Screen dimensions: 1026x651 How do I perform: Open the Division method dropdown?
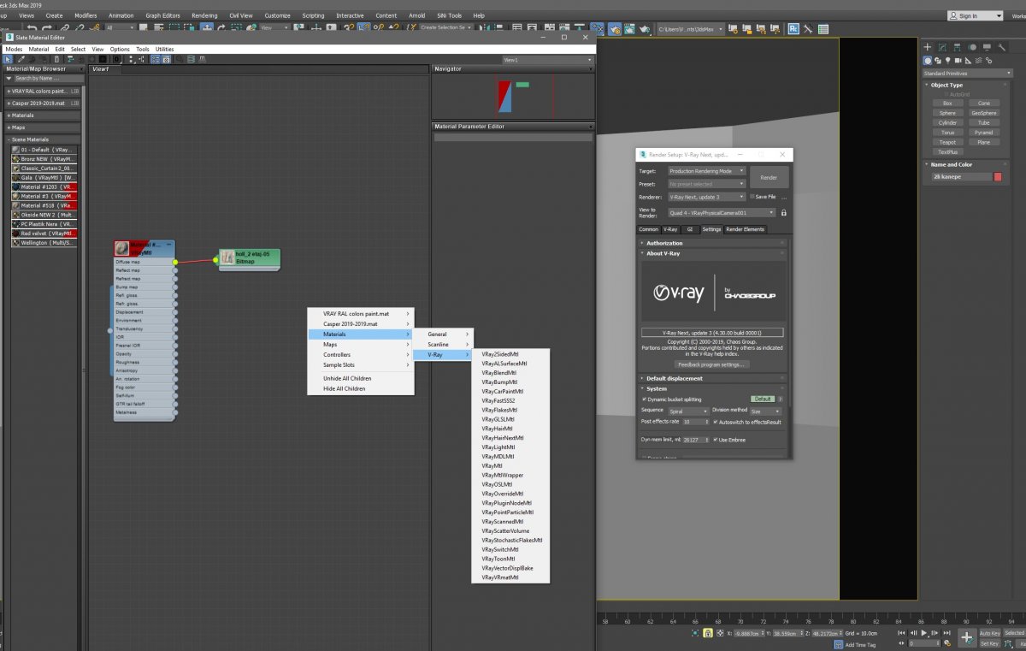[765, 411]
